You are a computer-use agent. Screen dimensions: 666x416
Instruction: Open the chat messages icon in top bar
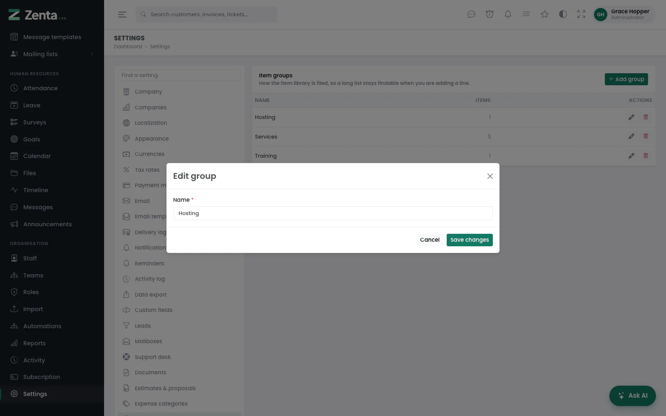tap(471, 15)
